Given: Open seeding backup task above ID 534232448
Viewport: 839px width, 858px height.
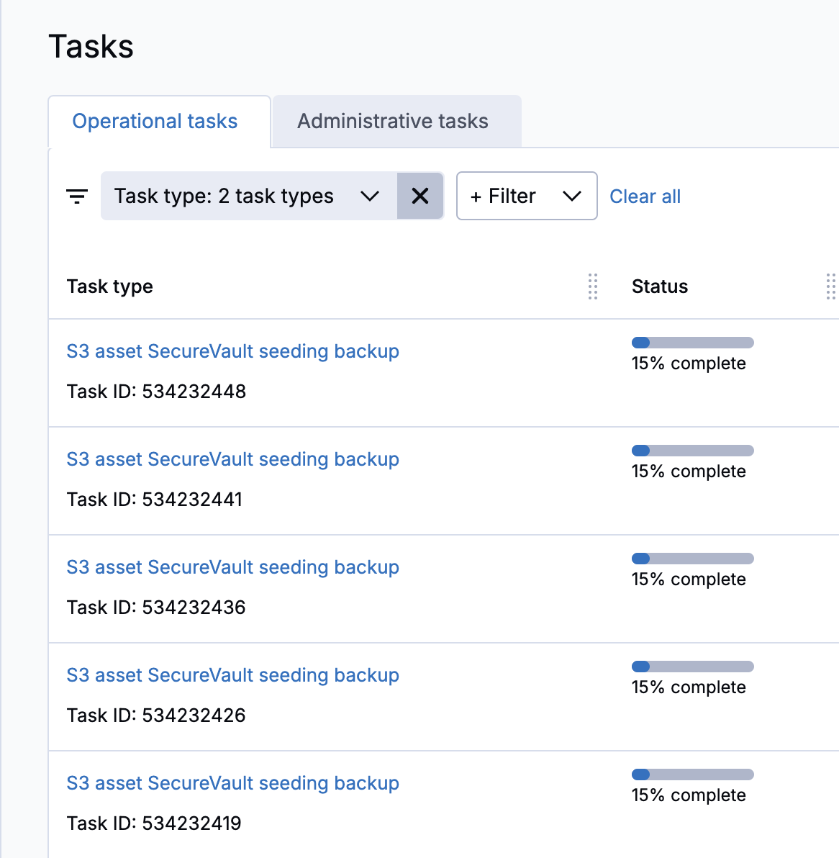Looking at the screenshot, I should (x=232, y=351).
